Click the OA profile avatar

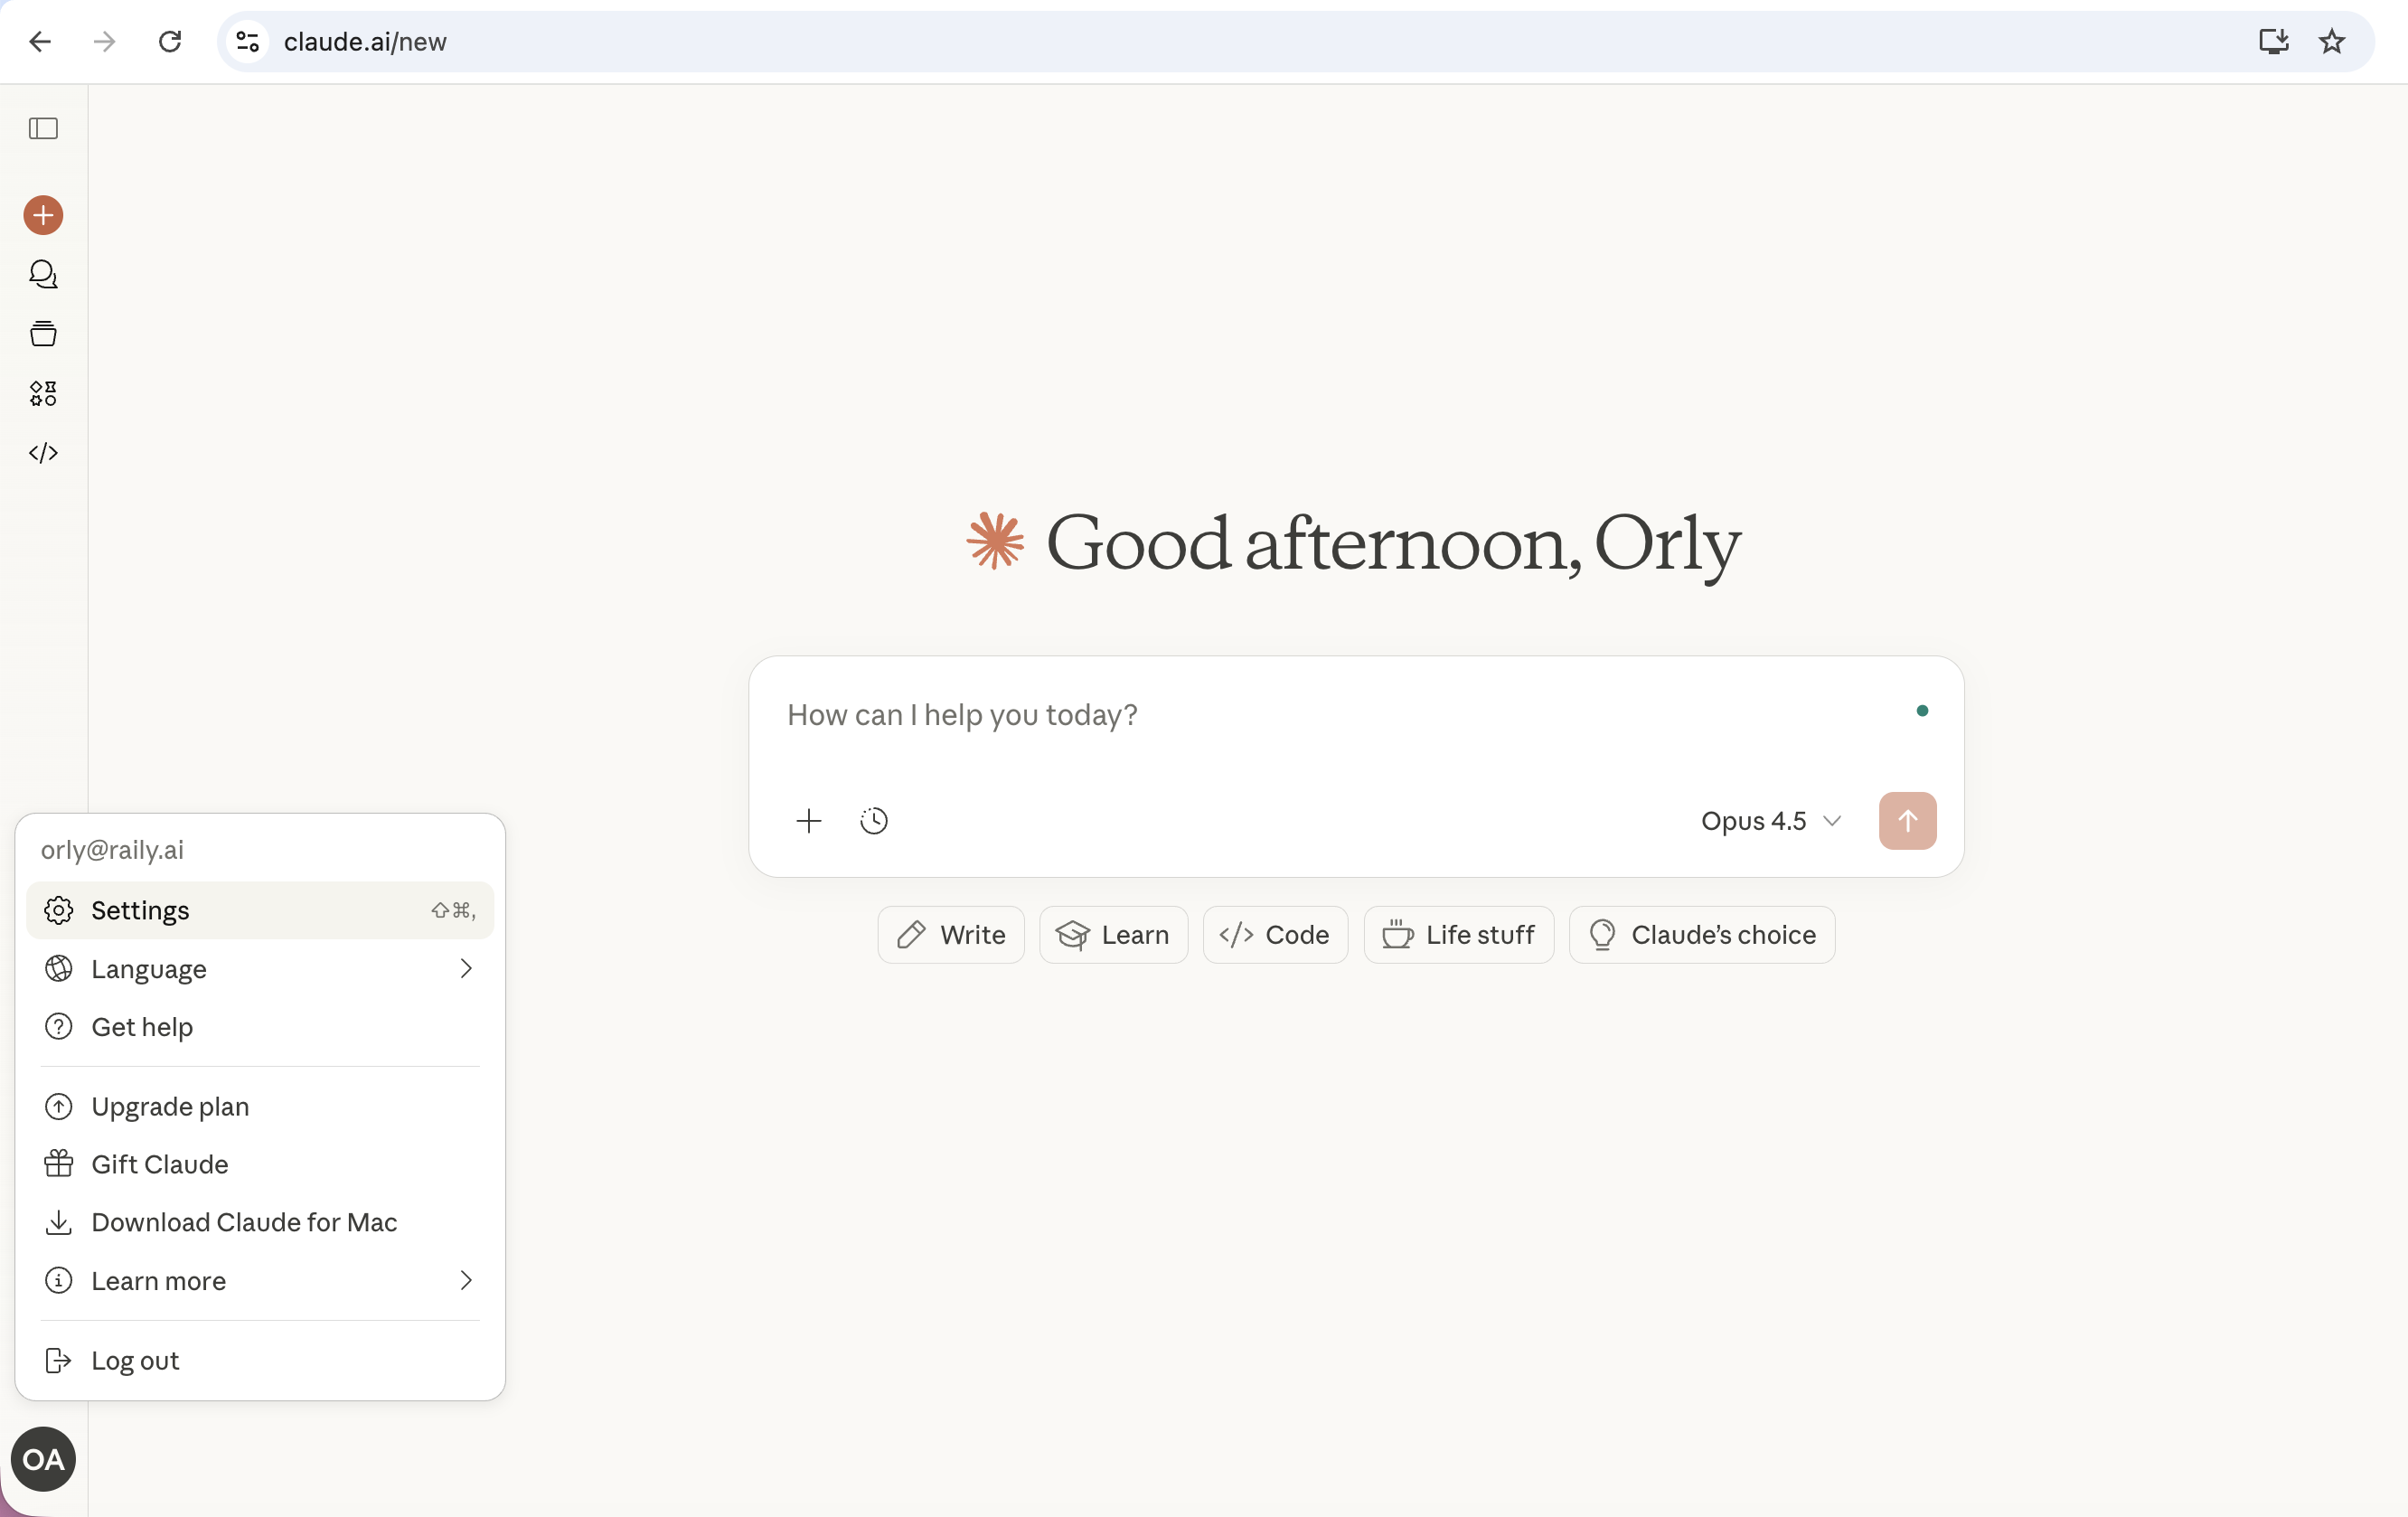(43, 1460)
